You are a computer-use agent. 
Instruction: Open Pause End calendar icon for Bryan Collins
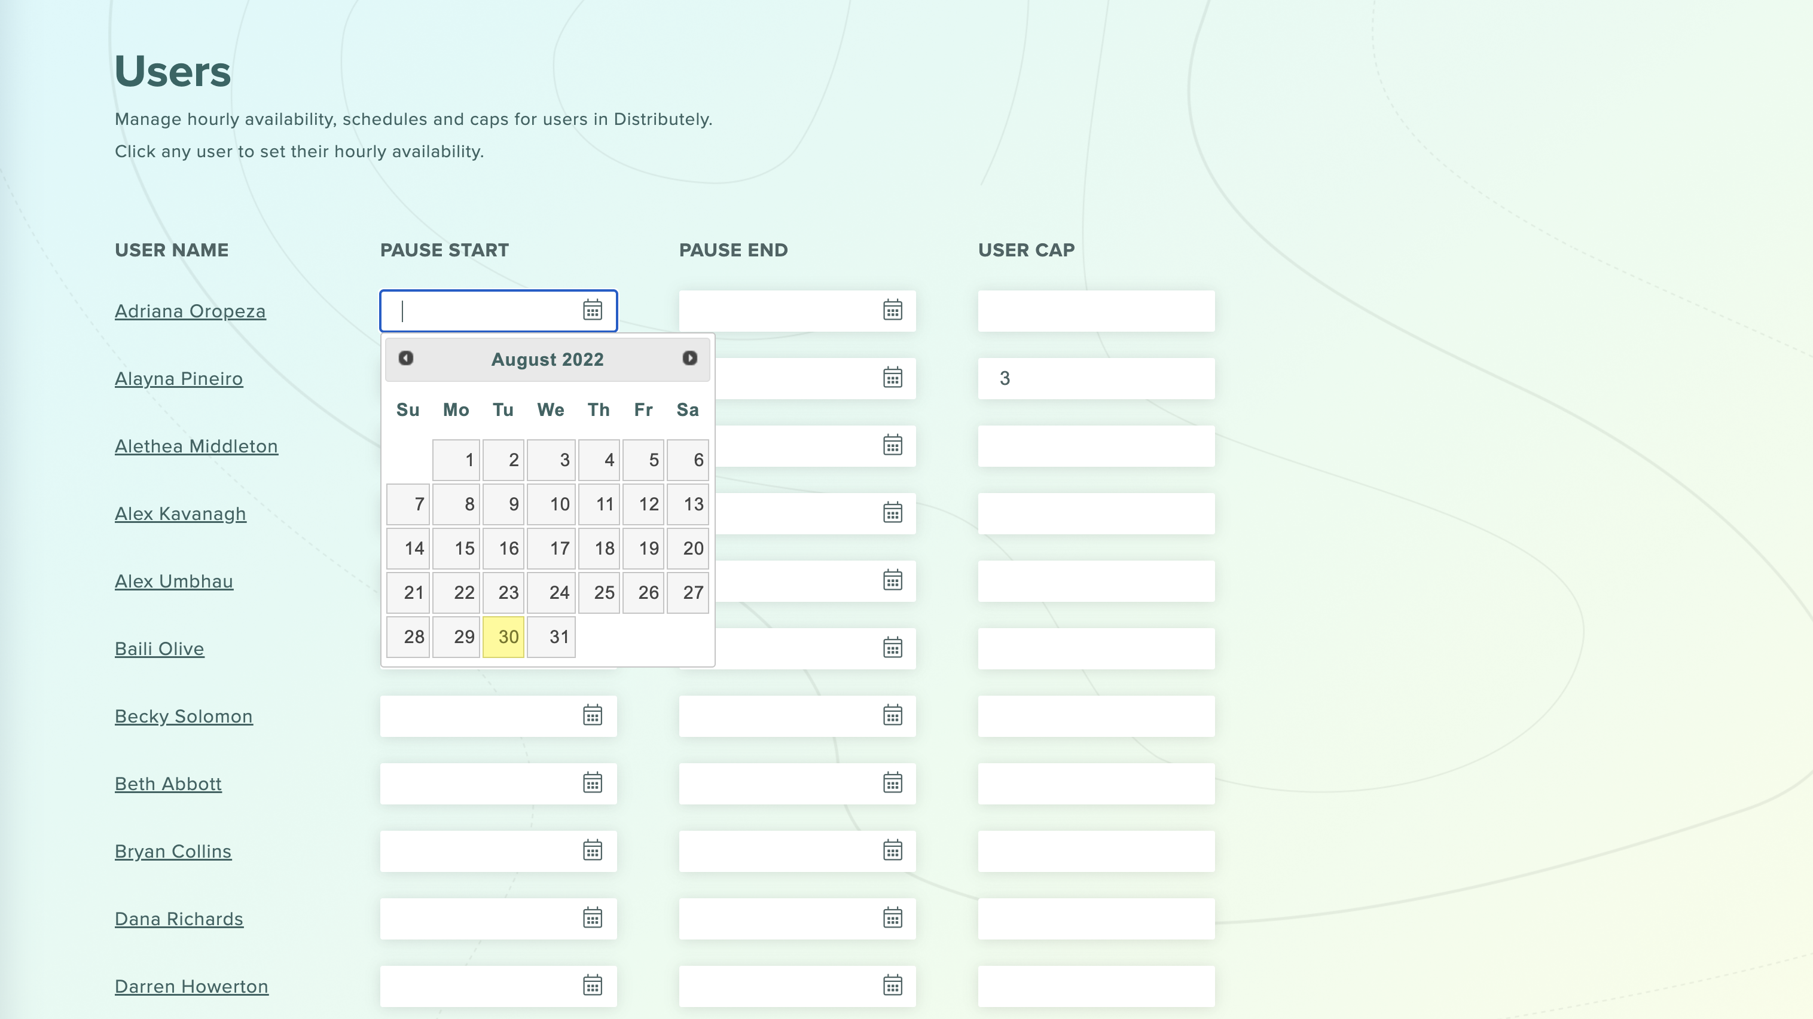[x=892, y=850]
